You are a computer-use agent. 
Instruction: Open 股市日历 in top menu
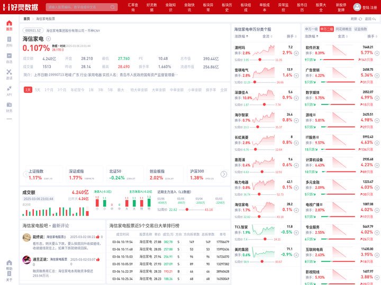point(302,7)
